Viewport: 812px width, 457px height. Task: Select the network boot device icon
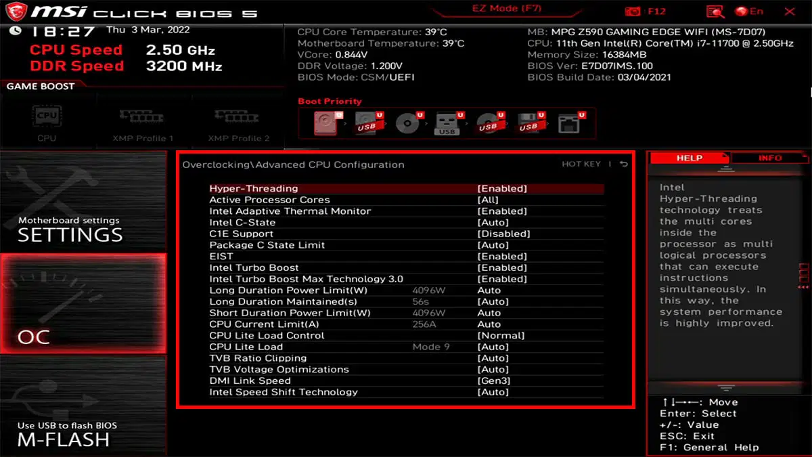pos(571,123)
